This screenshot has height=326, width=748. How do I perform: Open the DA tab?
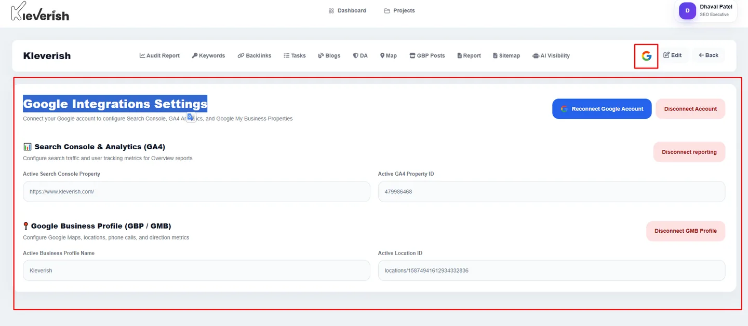(x=360, y=55)
